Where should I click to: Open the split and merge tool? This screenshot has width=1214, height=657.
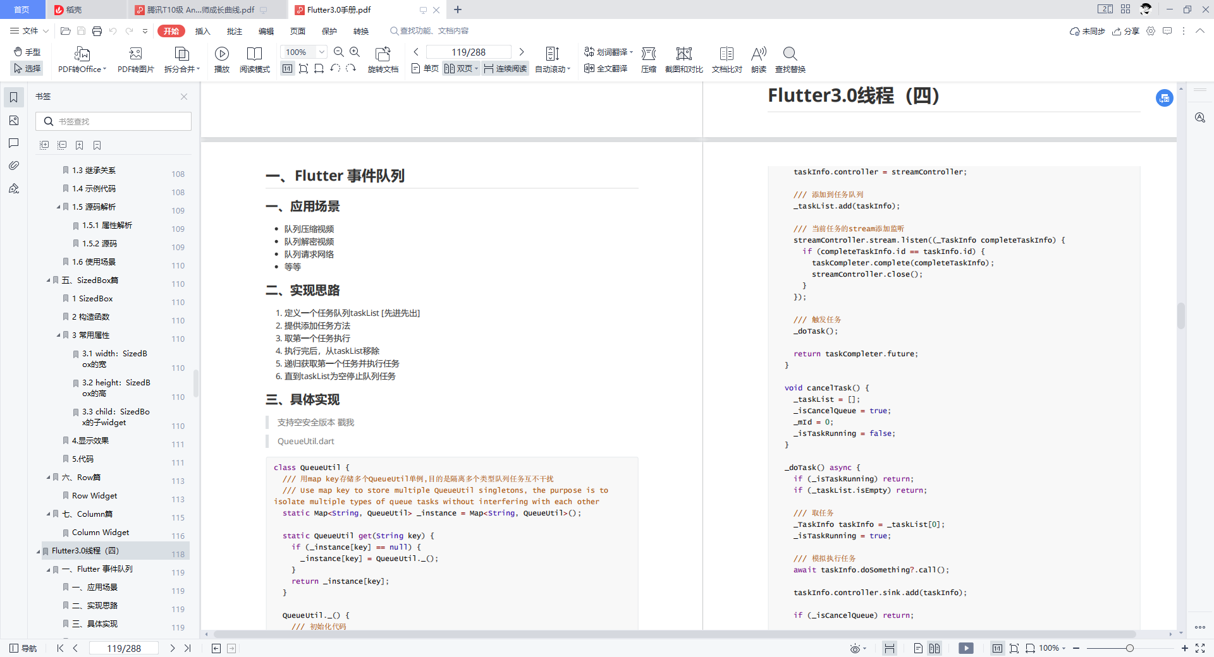click(x=182, y=60)
